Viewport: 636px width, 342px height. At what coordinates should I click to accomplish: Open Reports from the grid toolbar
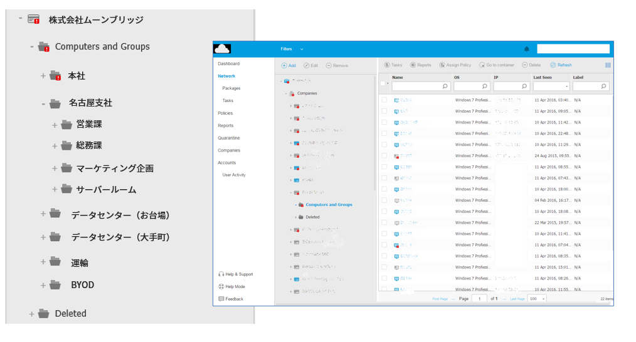point(421,65)
